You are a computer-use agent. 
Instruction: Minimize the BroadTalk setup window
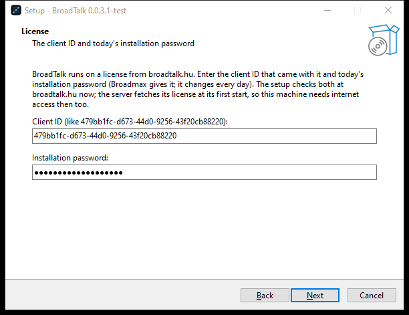(327, 11)
